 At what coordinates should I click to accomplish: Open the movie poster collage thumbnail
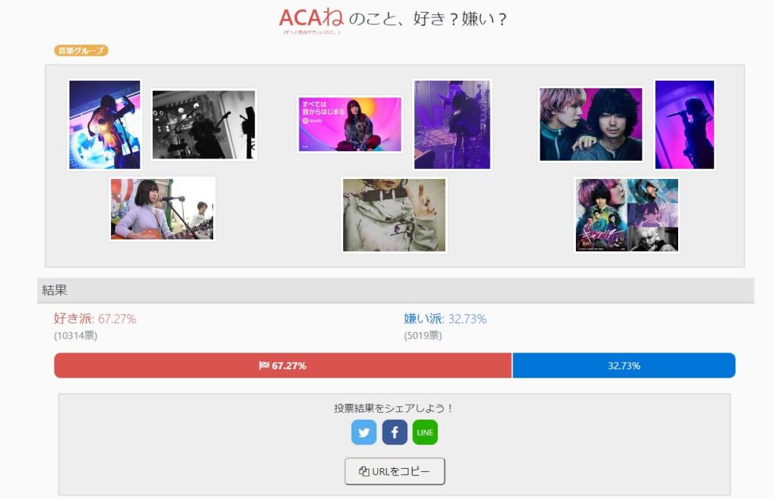coord(627,215)
